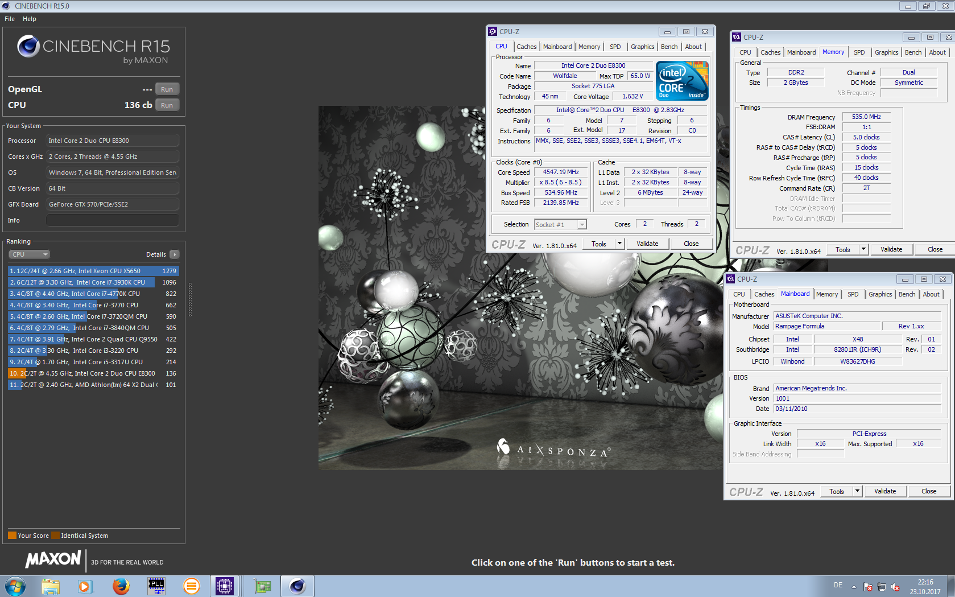Open Graphics tab in Mainboard window

coord(880,294)
